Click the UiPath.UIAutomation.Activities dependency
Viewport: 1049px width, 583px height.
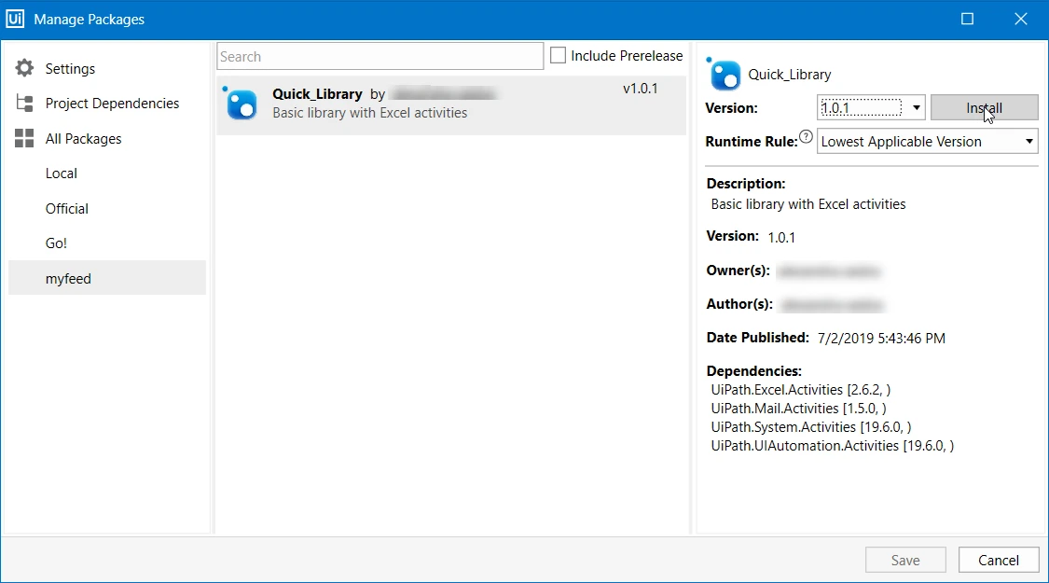833,446
